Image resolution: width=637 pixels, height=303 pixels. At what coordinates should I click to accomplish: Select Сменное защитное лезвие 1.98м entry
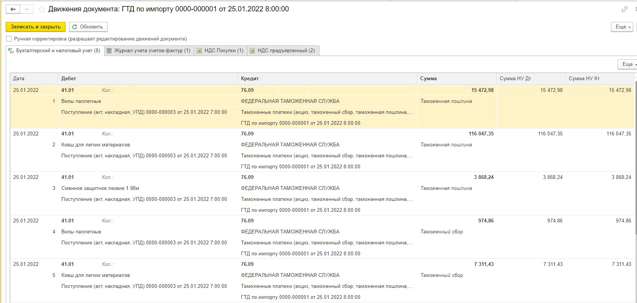100,188
